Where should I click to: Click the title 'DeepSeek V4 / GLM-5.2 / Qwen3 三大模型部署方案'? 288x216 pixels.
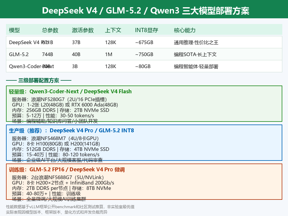coord(145,10)
